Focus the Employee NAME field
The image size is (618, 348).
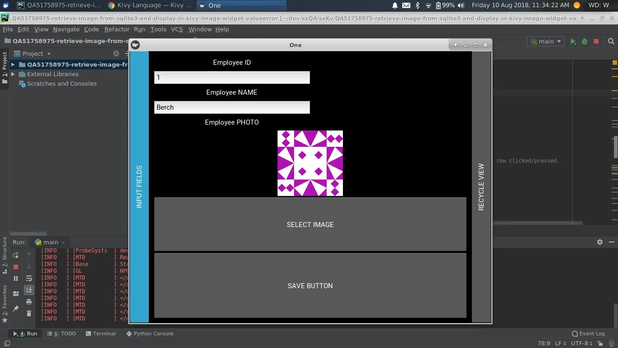pos(232,107)
